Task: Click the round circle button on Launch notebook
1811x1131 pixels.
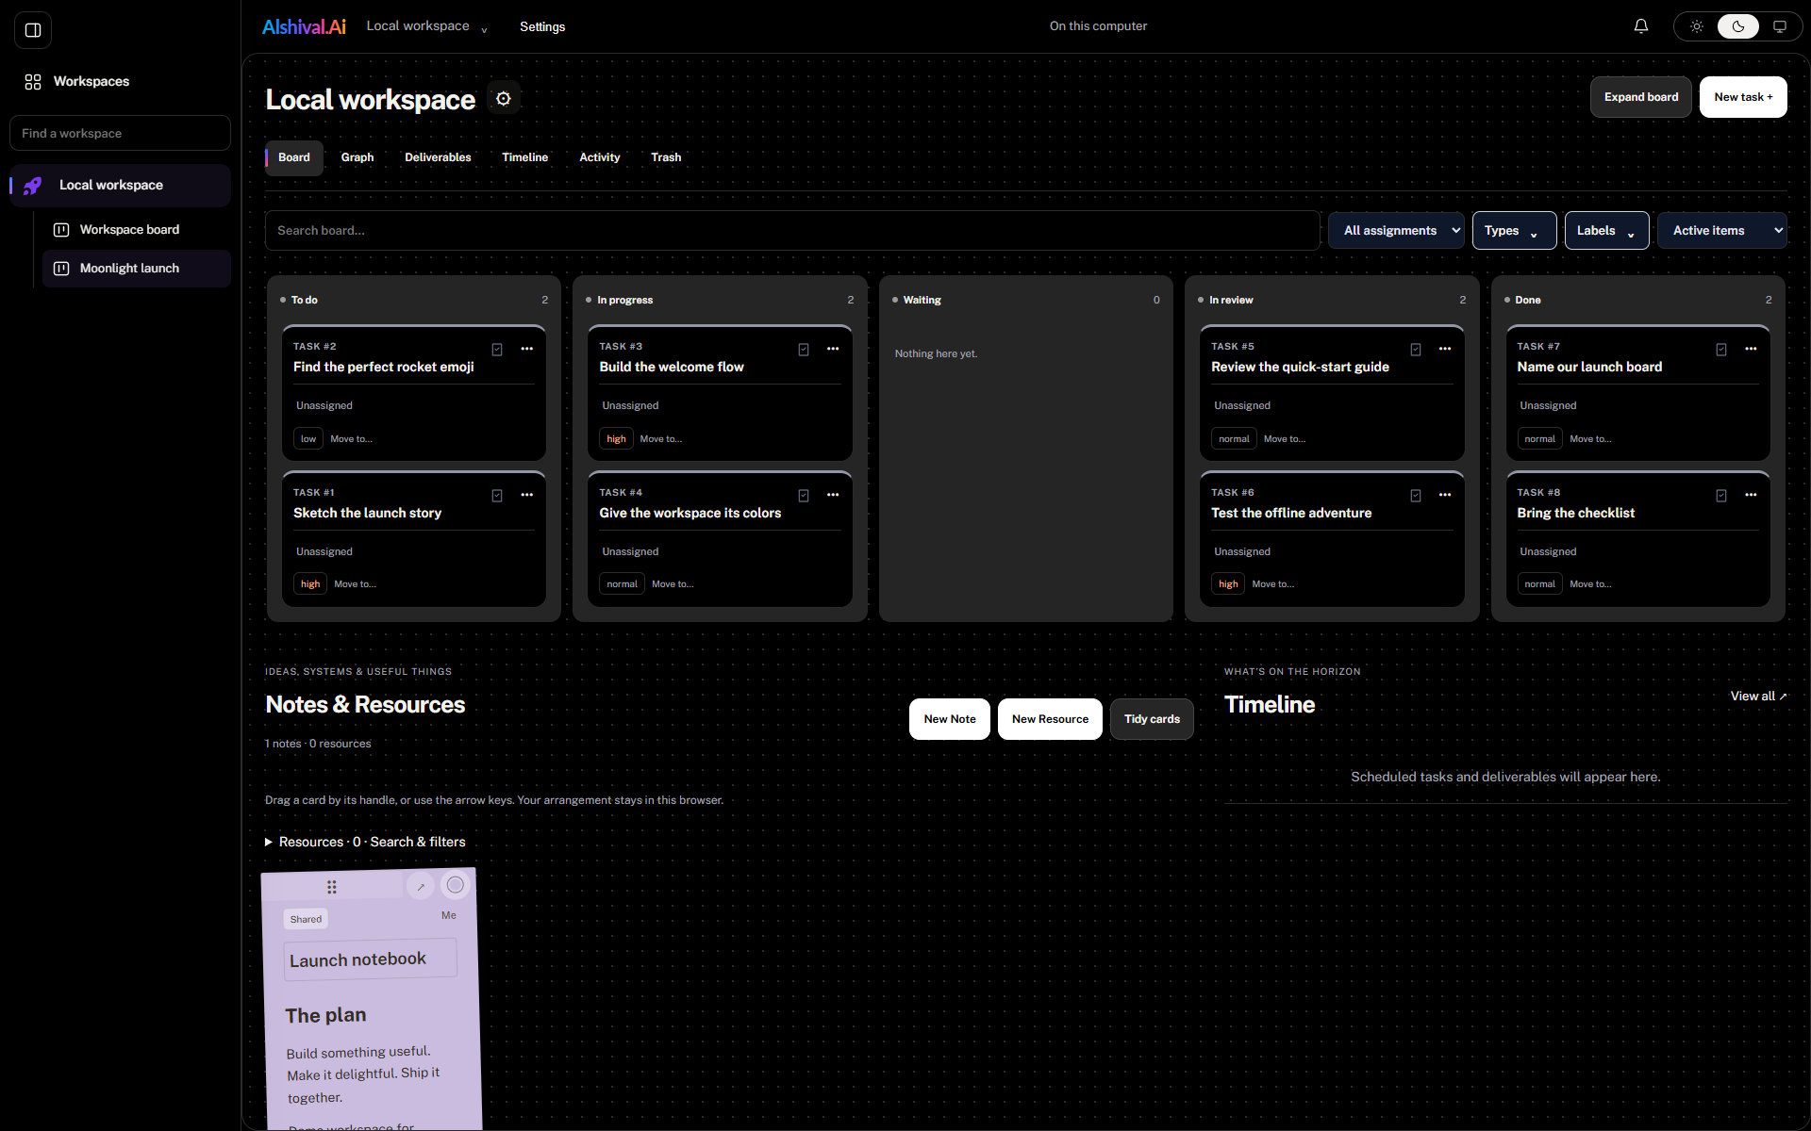Action: tap(456, 884)
